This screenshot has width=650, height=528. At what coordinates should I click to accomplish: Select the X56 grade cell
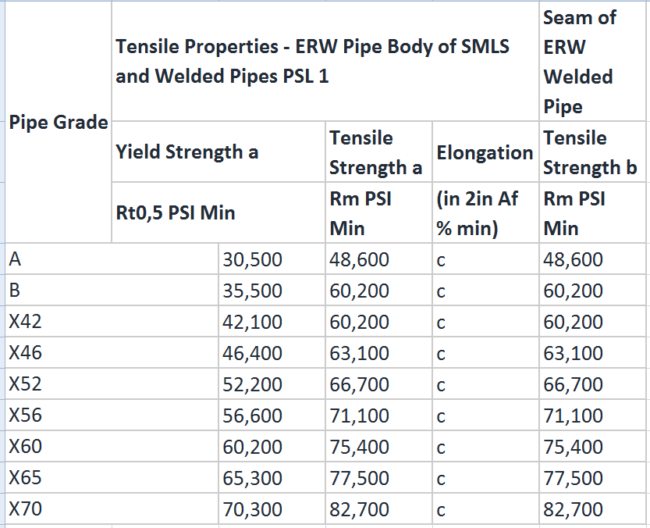(x=112, y=415)
